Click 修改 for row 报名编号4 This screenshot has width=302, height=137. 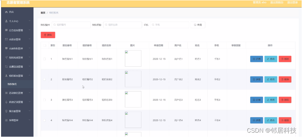tap(271, 120)
